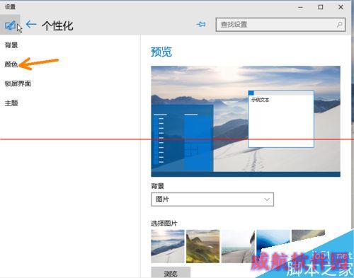Open the 主题 section
The image size is (354, 278).
click(x=11, y=103)
